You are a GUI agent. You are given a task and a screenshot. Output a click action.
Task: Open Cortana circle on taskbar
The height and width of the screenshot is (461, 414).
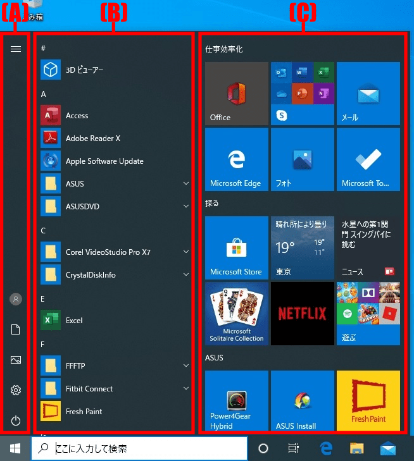(x=263, y=448)
